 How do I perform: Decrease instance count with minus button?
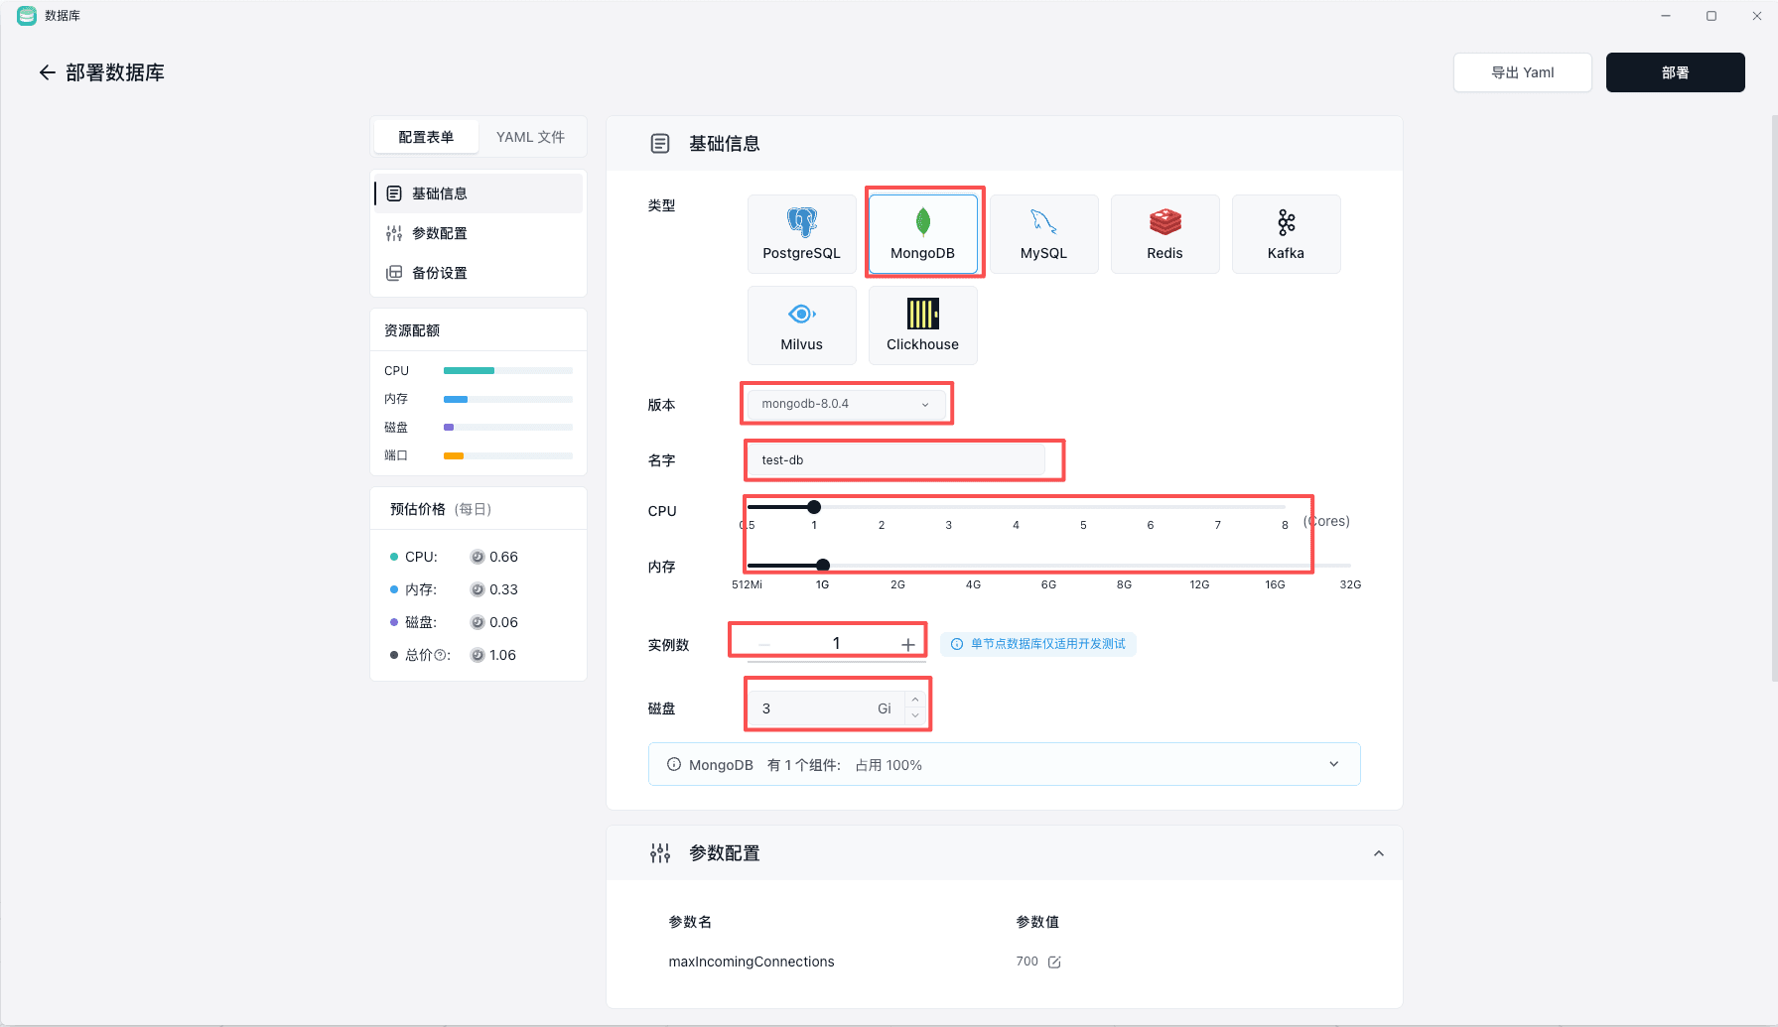point(763,645)
